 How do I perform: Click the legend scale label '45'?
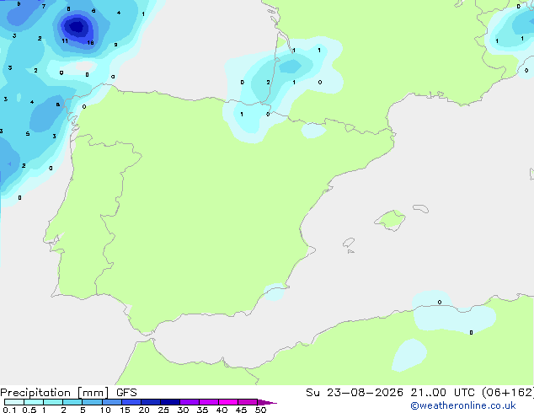241,410
